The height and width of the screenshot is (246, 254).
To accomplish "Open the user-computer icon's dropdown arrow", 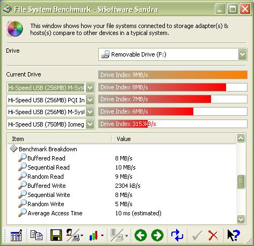I will tap(82, 235).
